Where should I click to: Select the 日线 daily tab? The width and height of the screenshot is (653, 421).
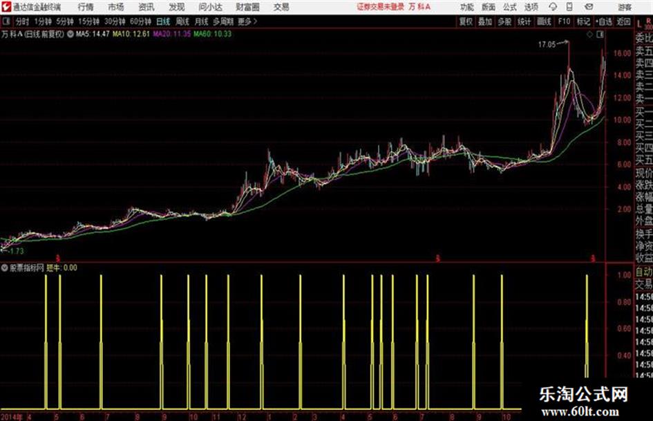click(163, 21)
